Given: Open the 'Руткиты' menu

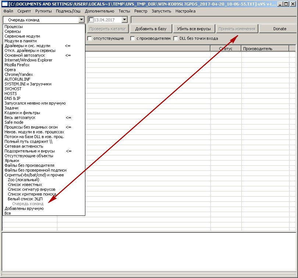Looking at the screenshot, I should point(43,11).
